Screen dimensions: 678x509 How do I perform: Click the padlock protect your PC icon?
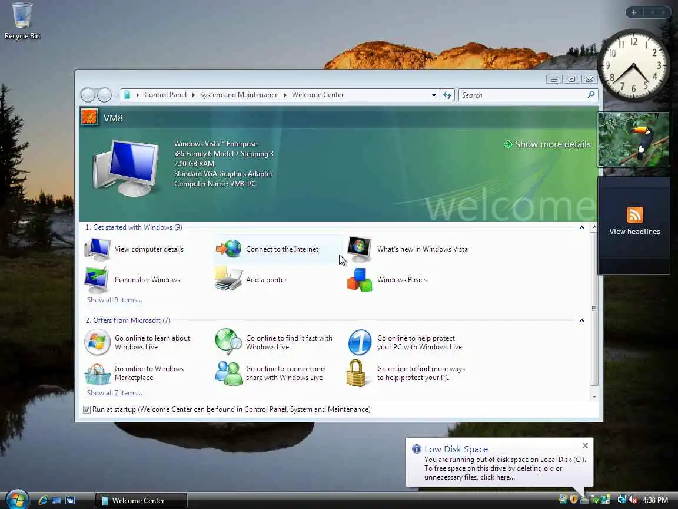(x=356, y=373)
